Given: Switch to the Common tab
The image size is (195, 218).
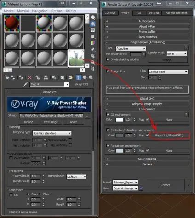Looking at the screenshot, I should pos(110,13).
